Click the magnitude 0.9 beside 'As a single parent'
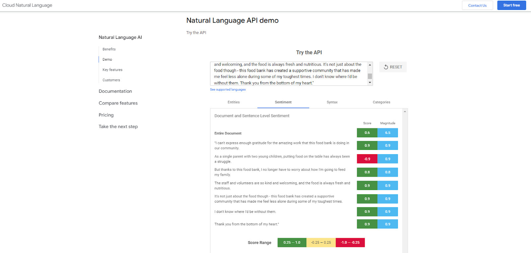Viewport: 531px width, 253px height. coord(388,159)
